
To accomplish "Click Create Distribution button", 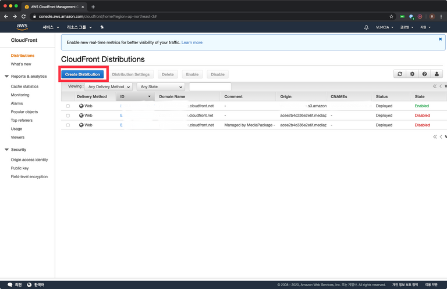I will (83, 74).
